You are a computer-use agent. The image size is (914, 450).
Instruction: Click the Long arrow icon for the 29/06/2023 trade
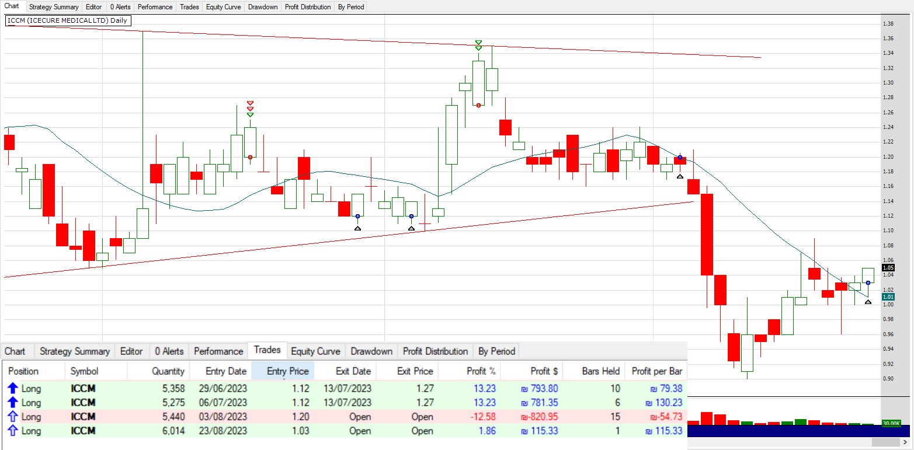[x=13, y=388]
